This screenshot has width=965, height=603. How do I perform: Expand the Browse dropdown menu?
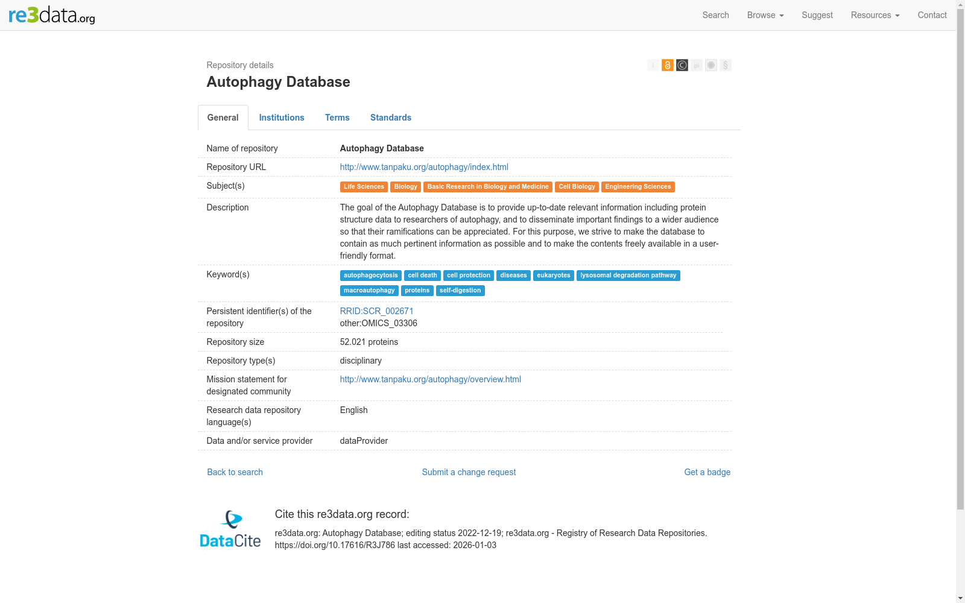point(765,15)
